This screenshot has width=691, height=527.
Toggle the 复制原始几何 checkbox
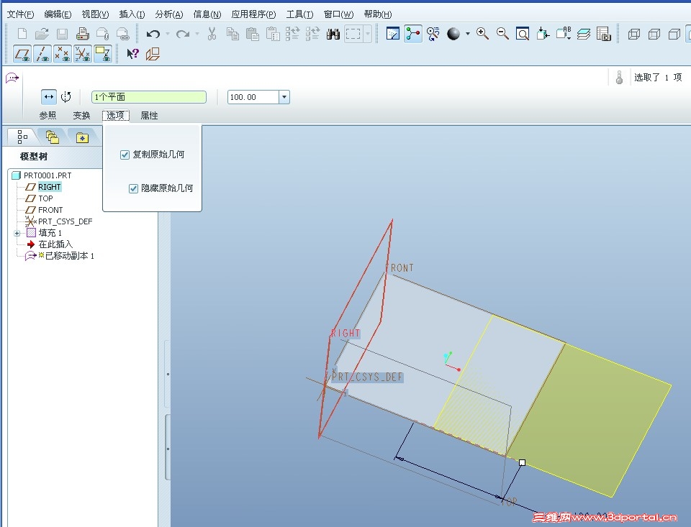click(125, 155)
